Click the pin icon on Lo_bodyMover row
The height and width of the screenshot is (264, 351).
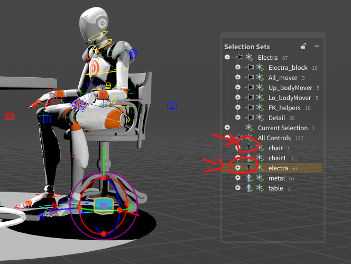pyautogui.click(x=250, y=97)
